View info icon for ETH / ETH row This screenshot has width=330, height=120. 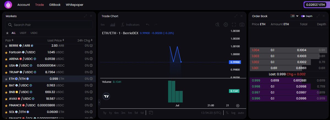point(91,79)
